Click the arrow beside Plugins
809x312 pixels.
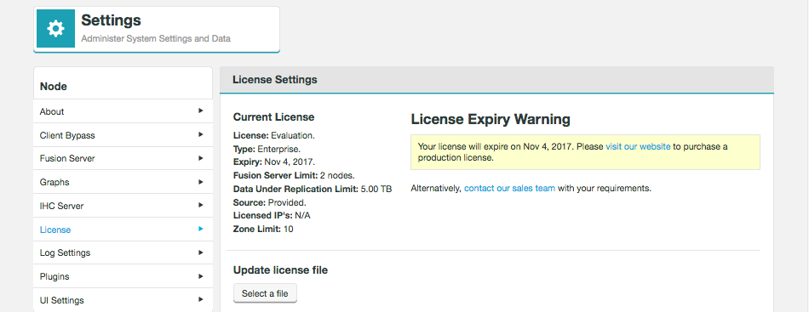(x=201, y=276)
